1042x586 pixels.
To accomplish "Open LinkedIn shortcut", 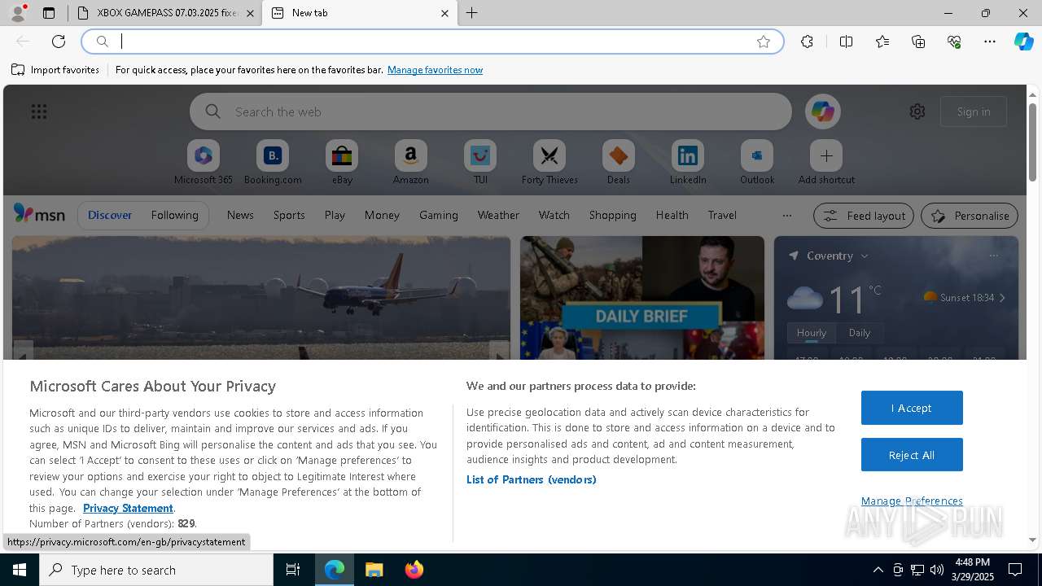I will pyautogui.click(x=688, y=162).
